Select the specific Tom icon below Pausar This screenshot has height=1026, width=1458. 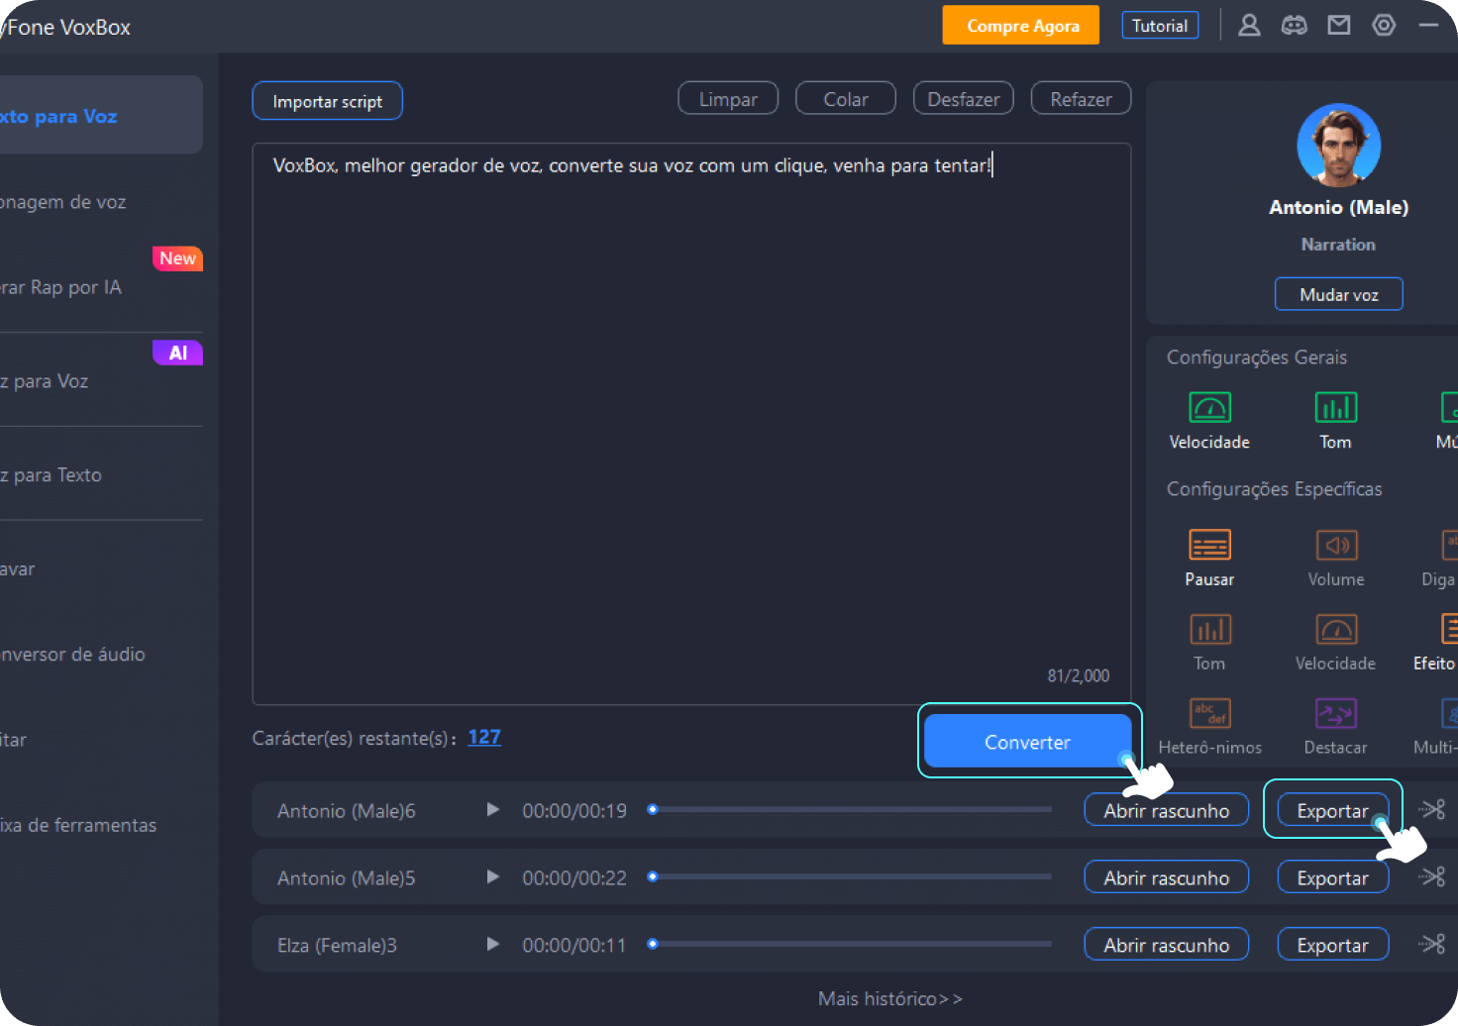click(1209, 629)
